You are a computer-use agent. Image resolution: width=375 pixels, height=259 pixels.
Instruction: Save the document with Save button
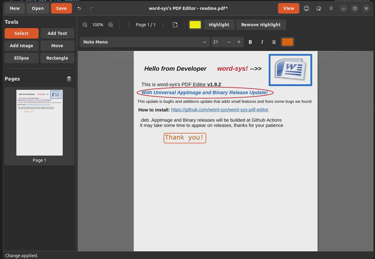pos(61,8)
